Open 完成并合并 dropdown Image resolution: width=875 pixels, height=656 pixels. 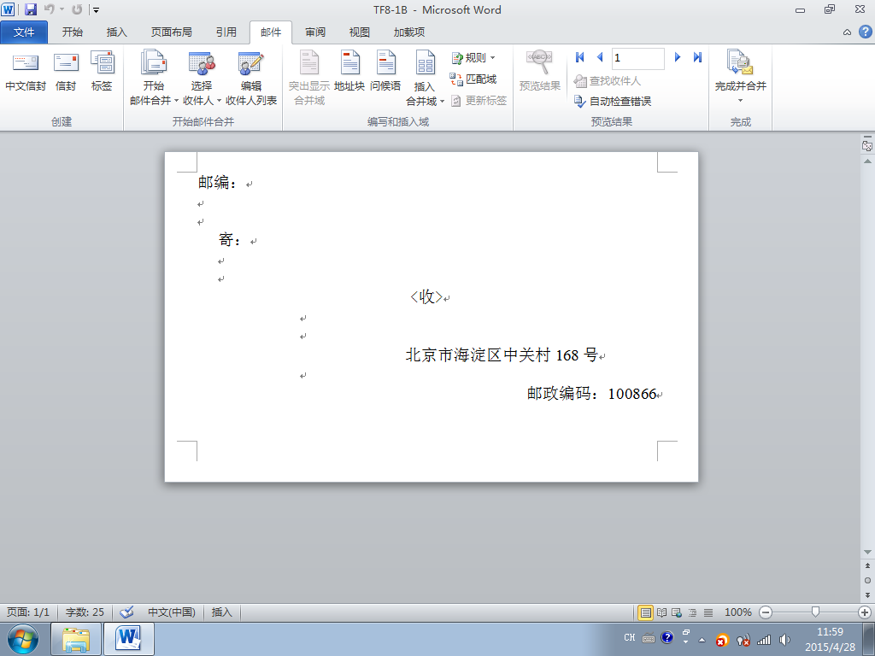pyautogui.click(x=741, y=77)
